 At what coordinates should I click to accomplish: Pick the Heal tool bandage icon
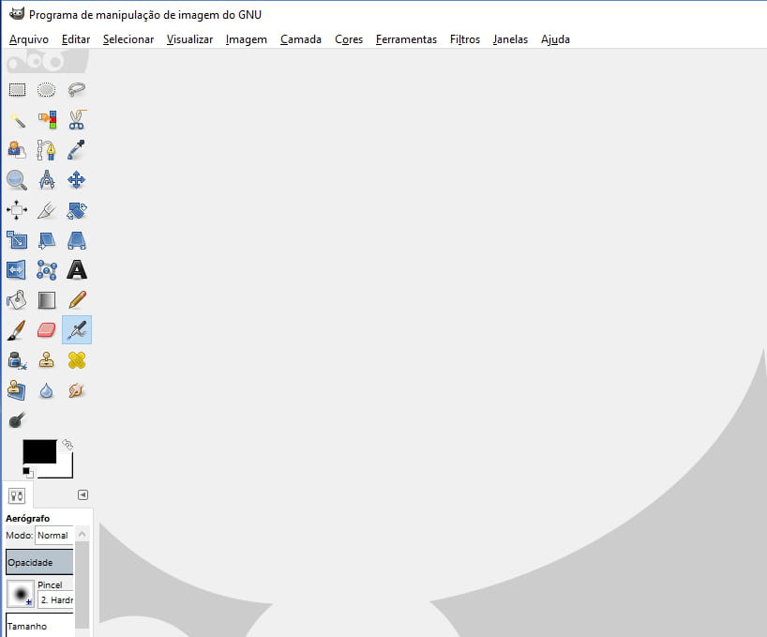coord(77,360)
